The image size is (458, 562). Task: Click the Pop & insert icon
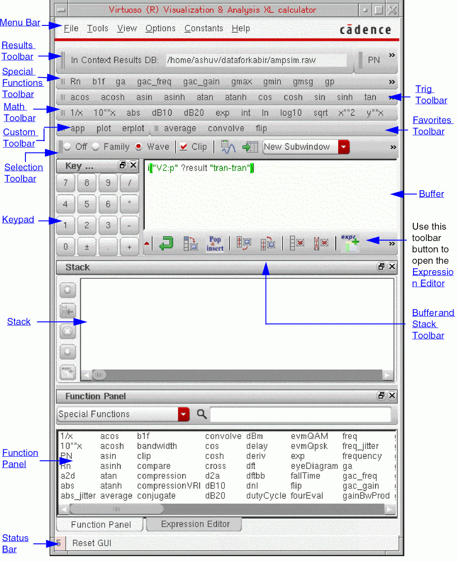point(215,243)
